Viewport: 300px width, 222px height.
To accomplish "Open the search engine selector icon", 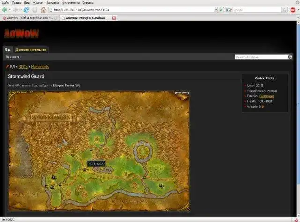I will 229,10.
